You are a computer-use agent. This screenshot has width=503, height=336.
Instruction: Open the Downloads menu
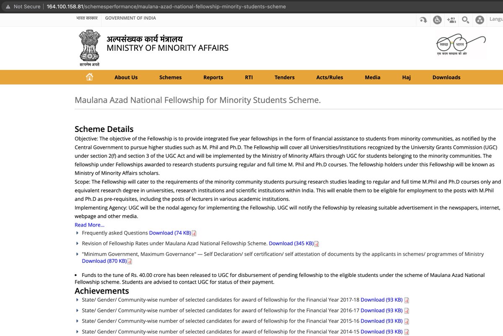point(446,78)
